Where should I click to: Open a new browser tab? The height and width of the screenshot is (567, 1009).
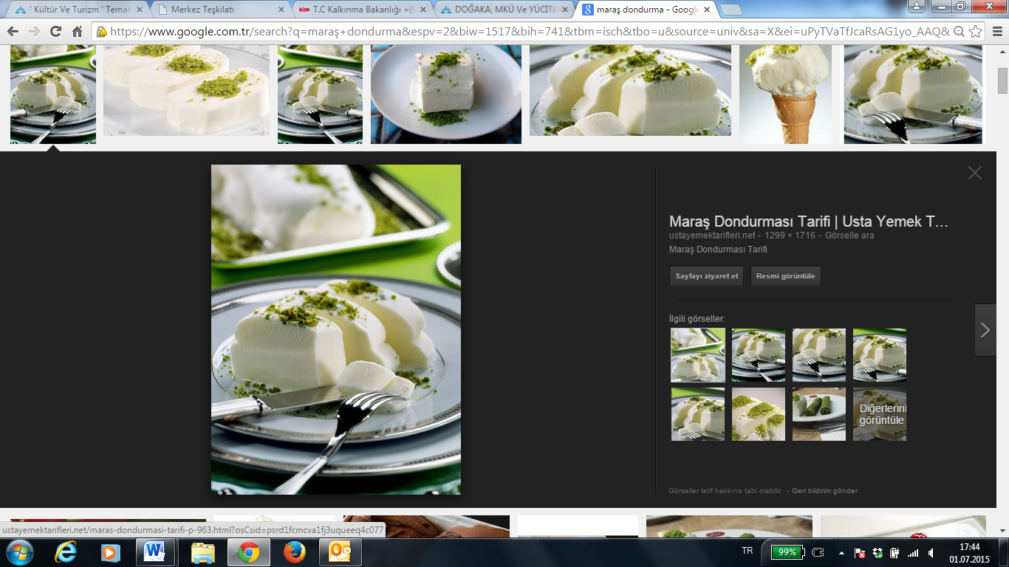point(731,10)
